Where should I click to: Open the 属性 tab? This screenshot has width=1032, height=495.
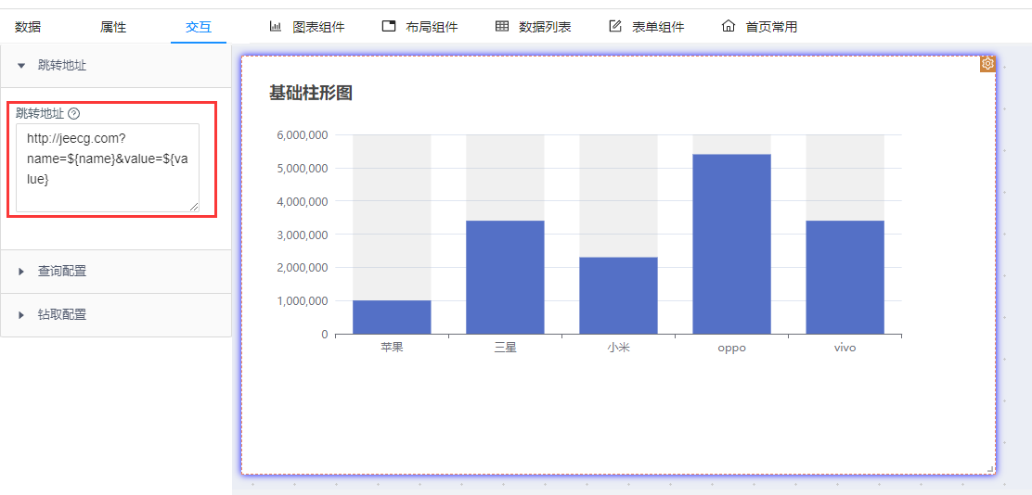[113, 27]
